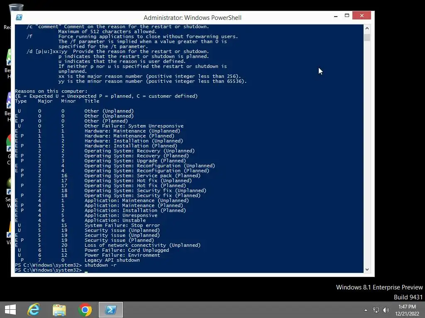Open the network status tray icon

coord(376,310)
